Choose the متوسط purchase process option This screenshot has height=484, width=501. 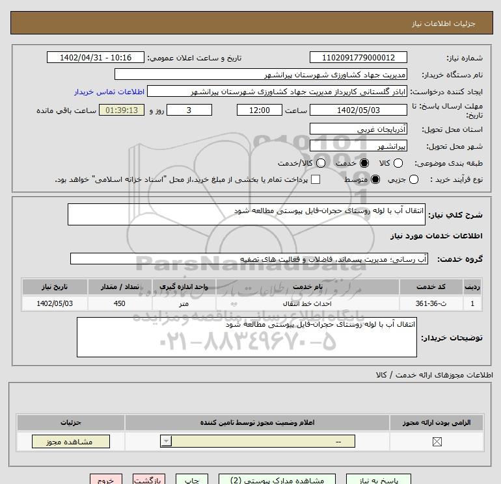pyautogui.click(x=375, y=179)
